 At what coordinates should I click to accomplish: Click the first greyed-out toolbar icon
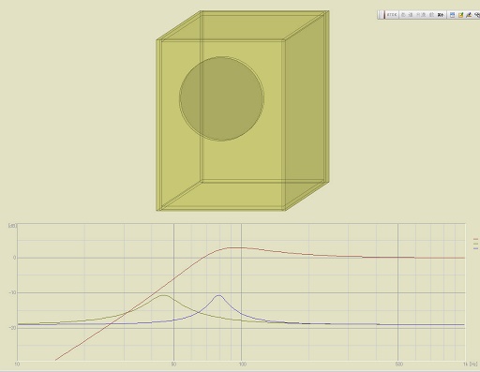[403, 15]
